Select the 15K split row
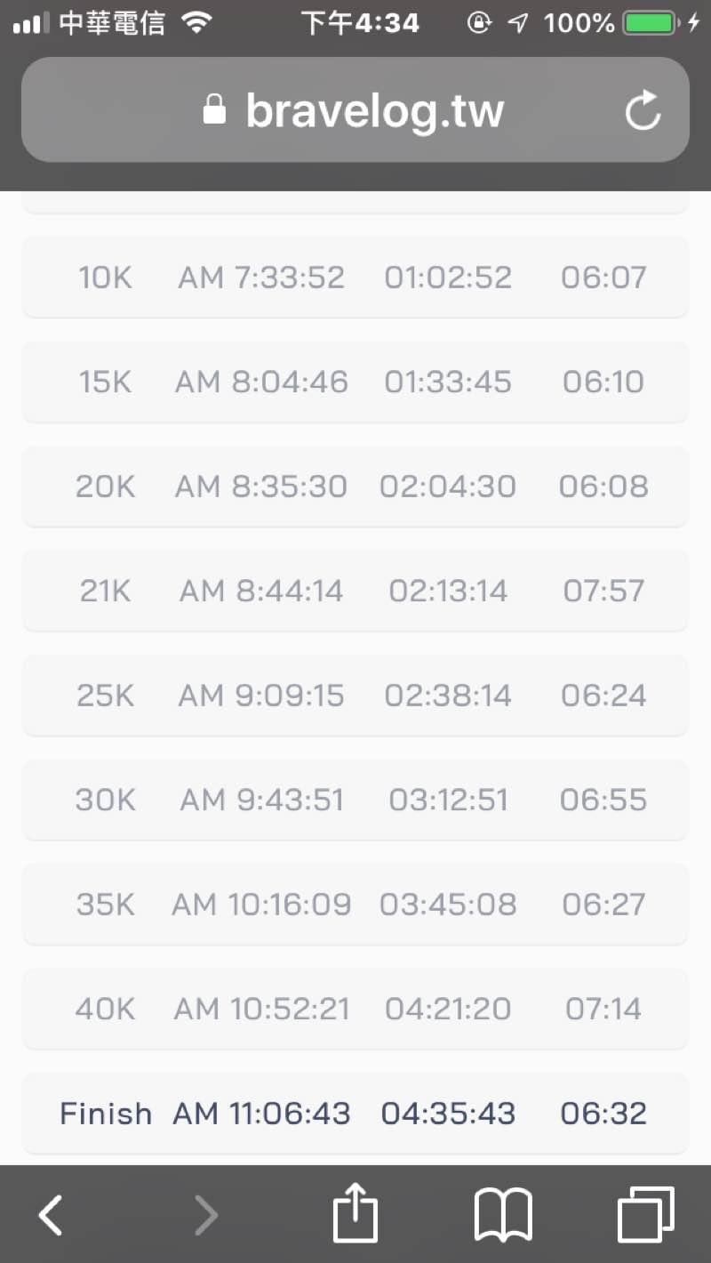This screenshot has width=711, height=1263. coord(355,382)
